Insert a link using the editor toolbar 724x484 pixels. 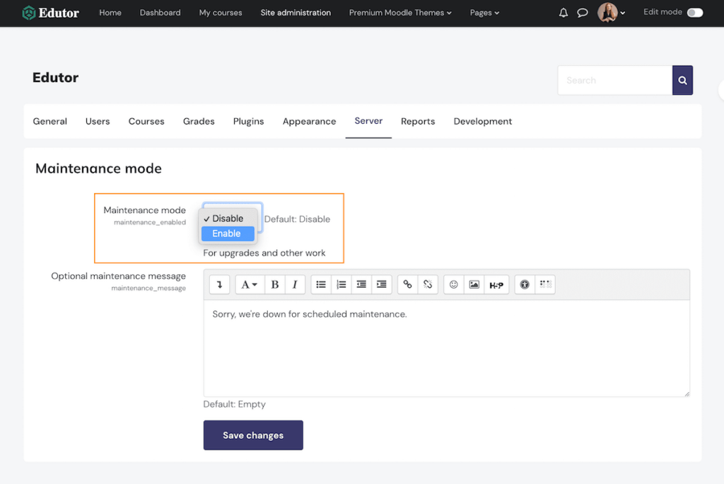407,284
